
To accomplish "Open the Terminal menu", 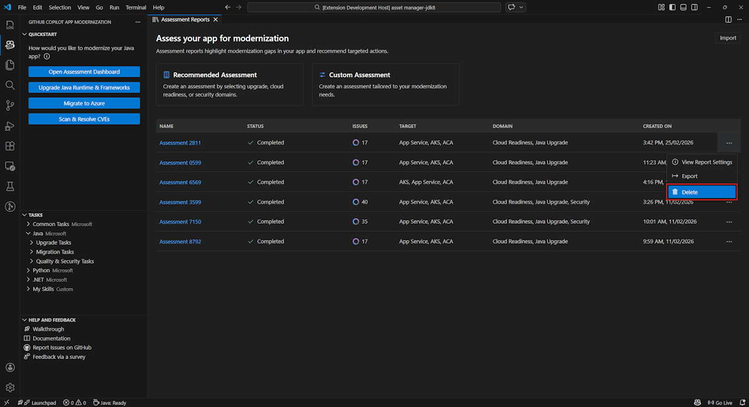I will click(135, 7).
